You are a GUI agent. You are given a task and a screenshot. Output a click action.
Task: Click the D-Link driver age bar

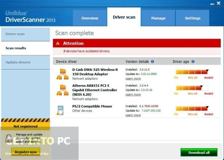click(x=192, y=72)
